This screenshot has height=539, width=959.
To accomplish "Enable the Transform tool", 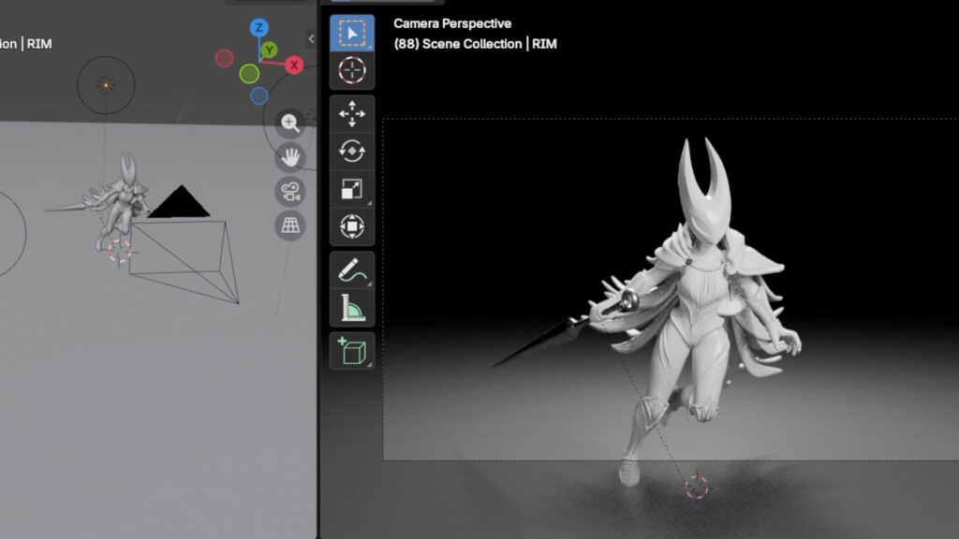I will 352,226.
